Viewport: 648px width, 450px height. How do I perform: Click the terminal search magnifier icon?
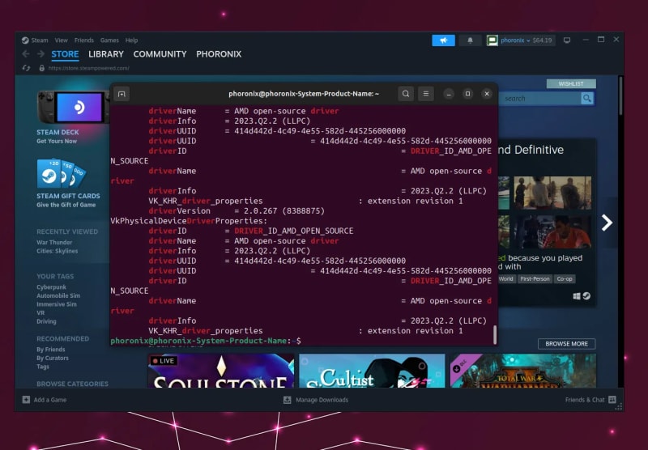pos(406,94)
